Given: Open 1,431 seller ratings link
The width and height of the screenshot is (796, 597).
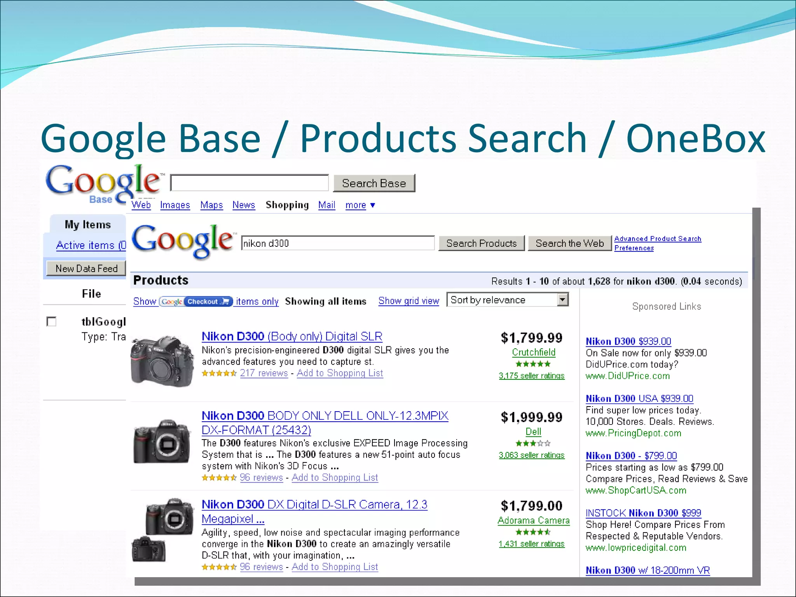Looking at the screenshot, I should click(x=531, y=544).
